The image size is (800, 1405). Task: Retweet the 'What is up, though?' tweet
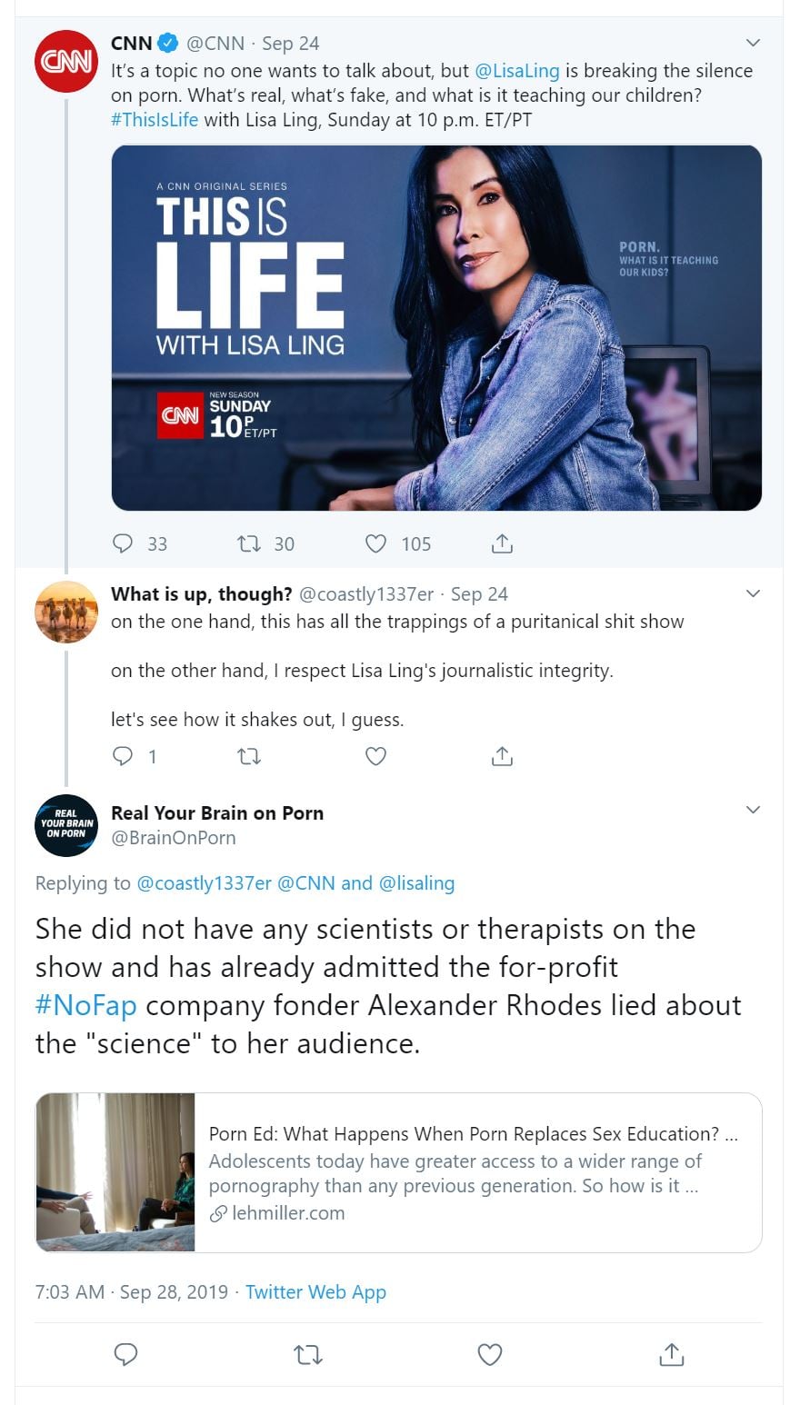(x=249, y=756)
